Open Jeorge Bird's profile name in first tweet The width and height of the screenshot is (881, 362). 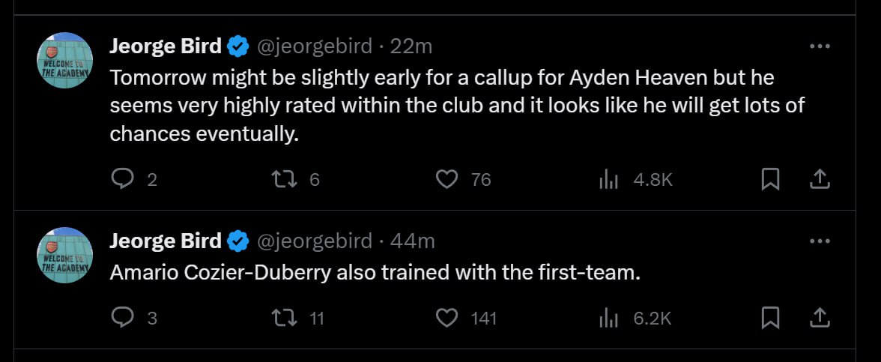(166, 46)
